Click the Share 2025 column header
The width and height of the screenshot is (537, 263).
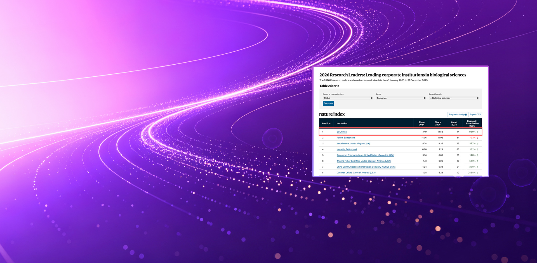pos(438,123)
